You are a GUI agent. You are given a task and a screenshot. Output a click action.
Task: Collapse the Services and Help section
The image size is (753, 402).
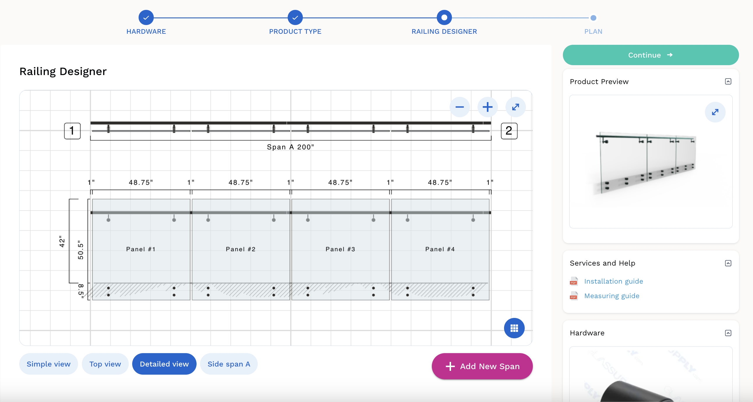pyautogui.click(x=728, y=263)
